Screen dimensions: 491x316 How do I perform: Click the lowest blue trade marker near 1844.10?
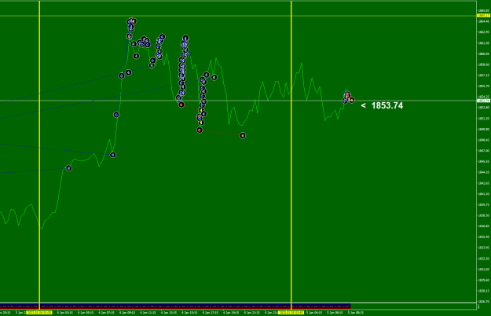click(x=68, y=168)
